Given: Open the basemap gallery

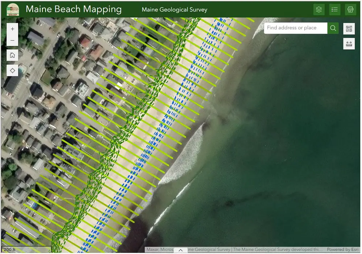Looking at the screenshot, I should [x=349, y=29].
